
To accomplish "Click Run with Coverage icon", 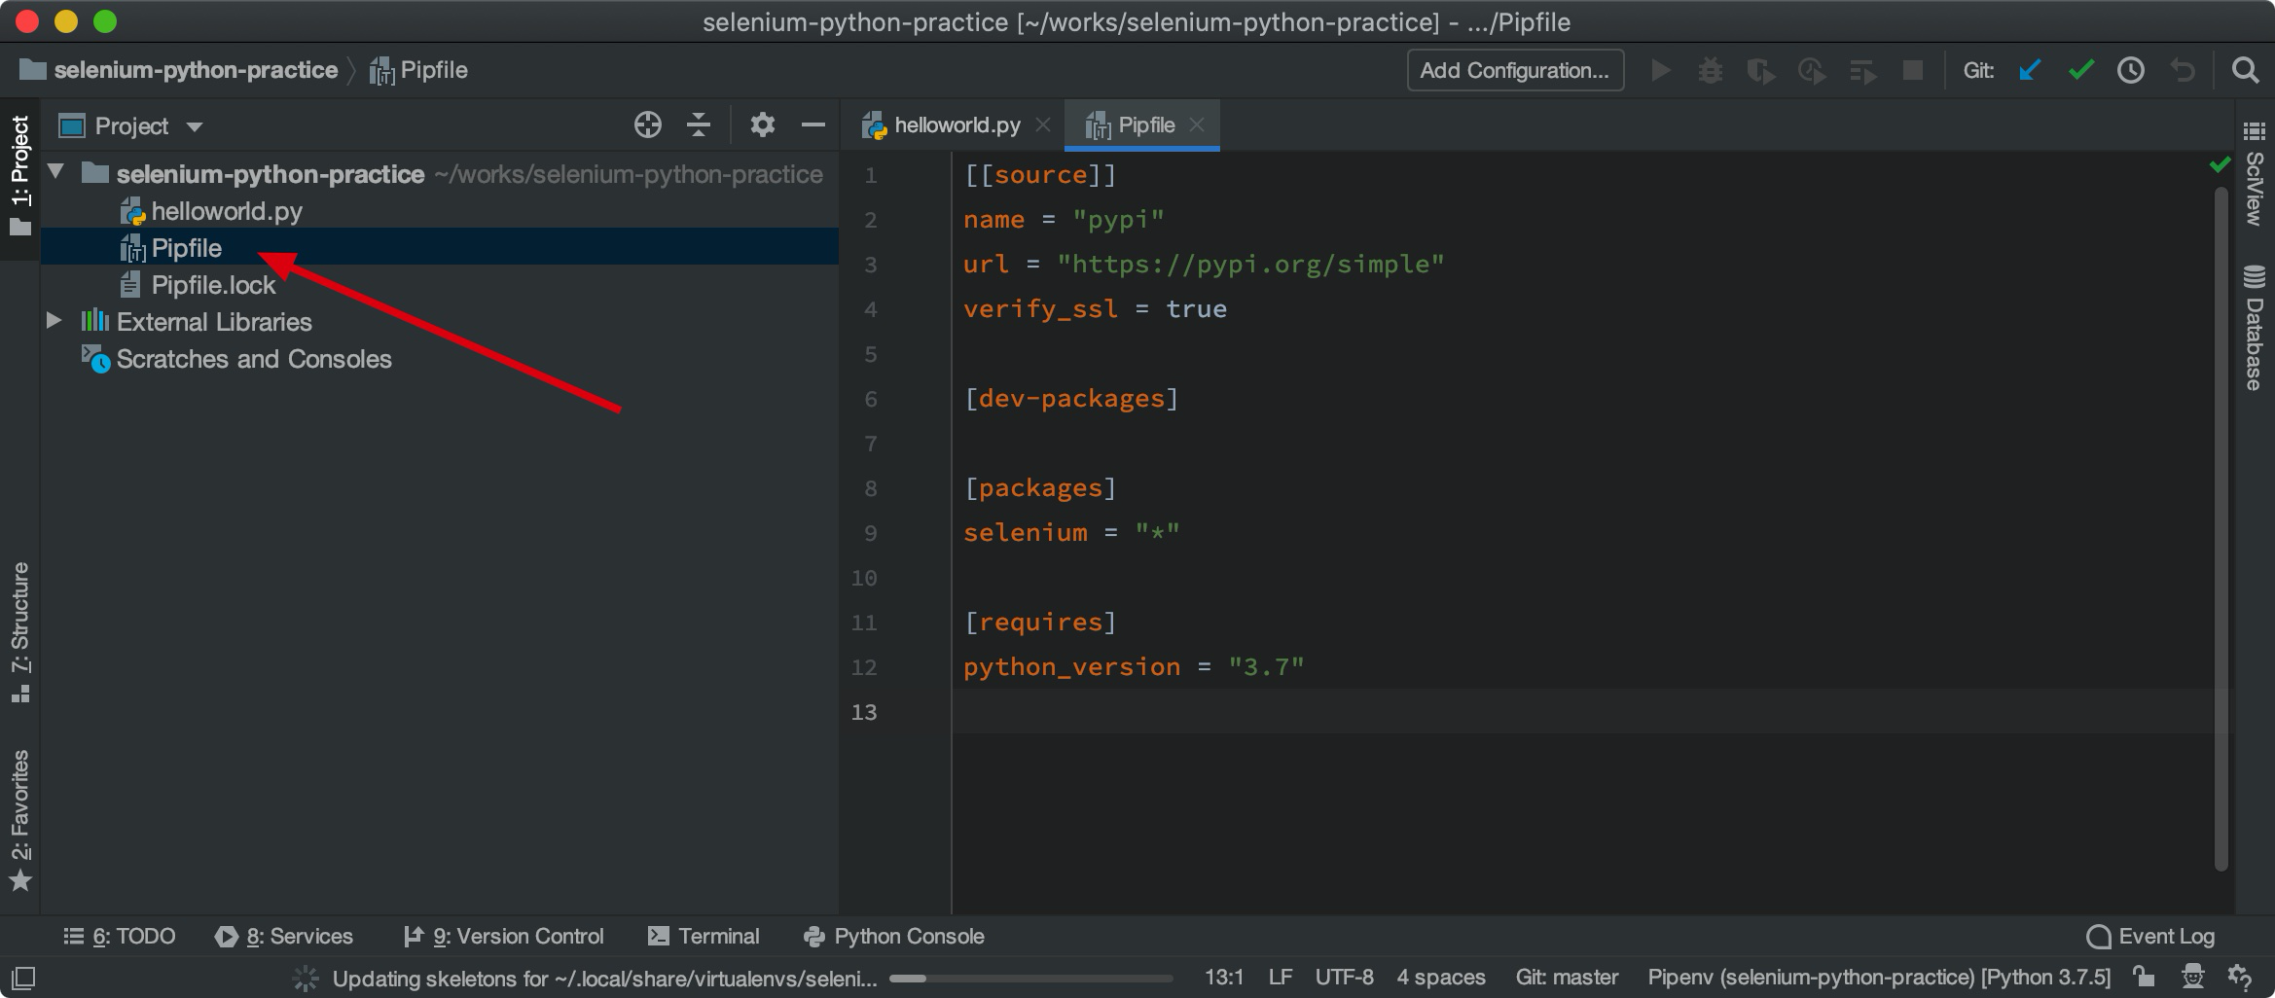I will [x=1761, y=70].
